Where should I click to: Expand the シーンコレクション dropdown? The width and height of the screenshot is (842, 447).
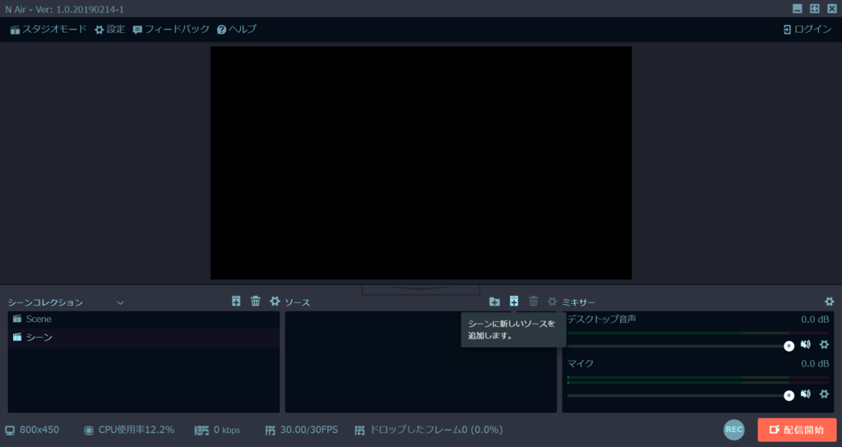click(120, 302)
